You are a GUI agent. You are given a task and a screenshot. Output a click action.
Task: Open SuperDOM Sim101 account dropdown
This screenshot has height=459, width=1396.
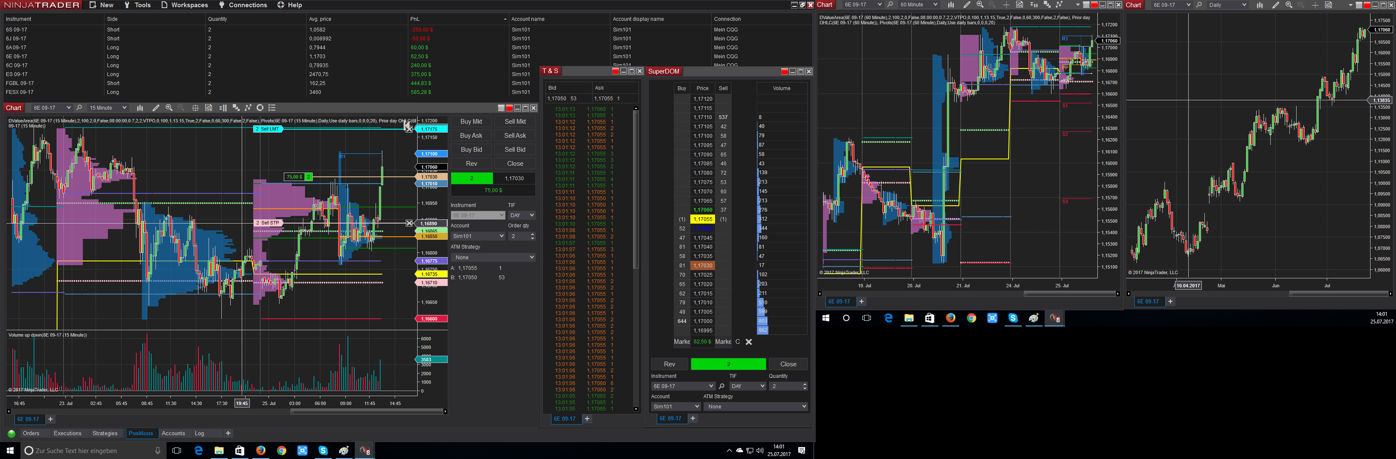[x=676, y=406]
